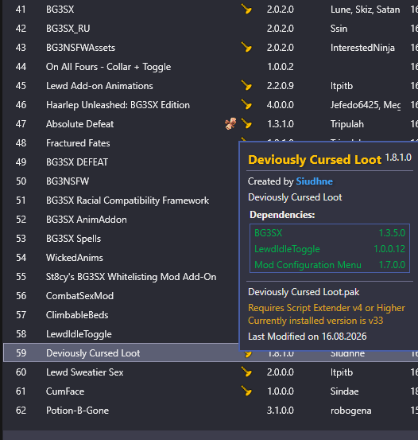
Task: Select the ClimbableBeds mod entry
Action: (121, 315)
